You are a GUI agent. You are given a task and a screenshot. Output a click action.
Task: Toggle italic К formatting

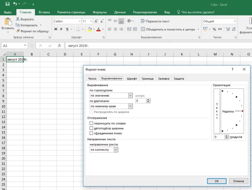pos(61,29)
